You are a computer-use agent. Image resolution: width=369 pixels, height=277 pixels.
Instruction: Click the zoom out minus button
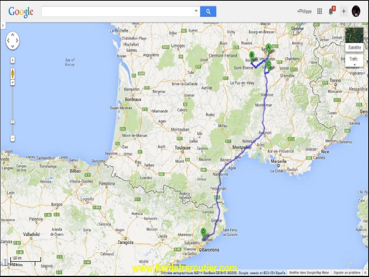(13, 138)
